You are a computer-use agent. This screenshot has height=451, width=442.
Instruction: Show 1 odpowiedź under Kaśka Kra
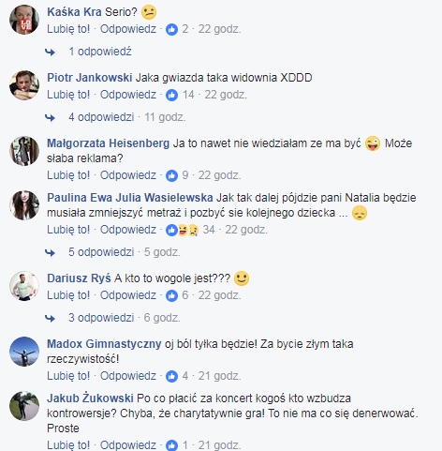[100, 52]
